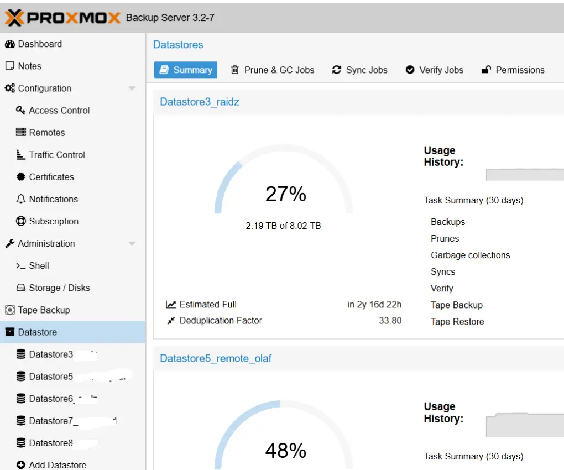
Task: Click the Estimated Full chart icon
Action: [171, 305]
